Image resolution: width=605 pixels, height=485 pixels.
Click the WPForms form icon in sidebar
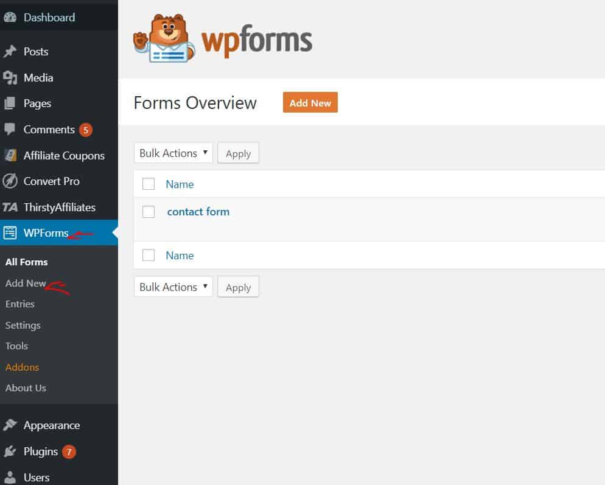click(10, 232)
